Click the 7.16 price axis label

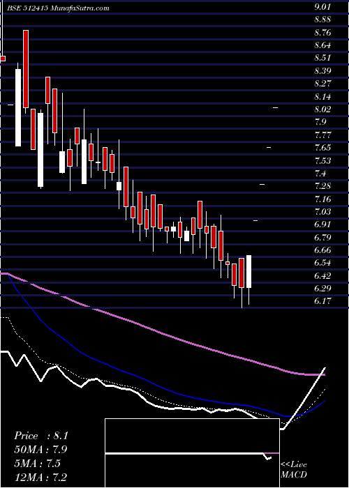point(322,199)
